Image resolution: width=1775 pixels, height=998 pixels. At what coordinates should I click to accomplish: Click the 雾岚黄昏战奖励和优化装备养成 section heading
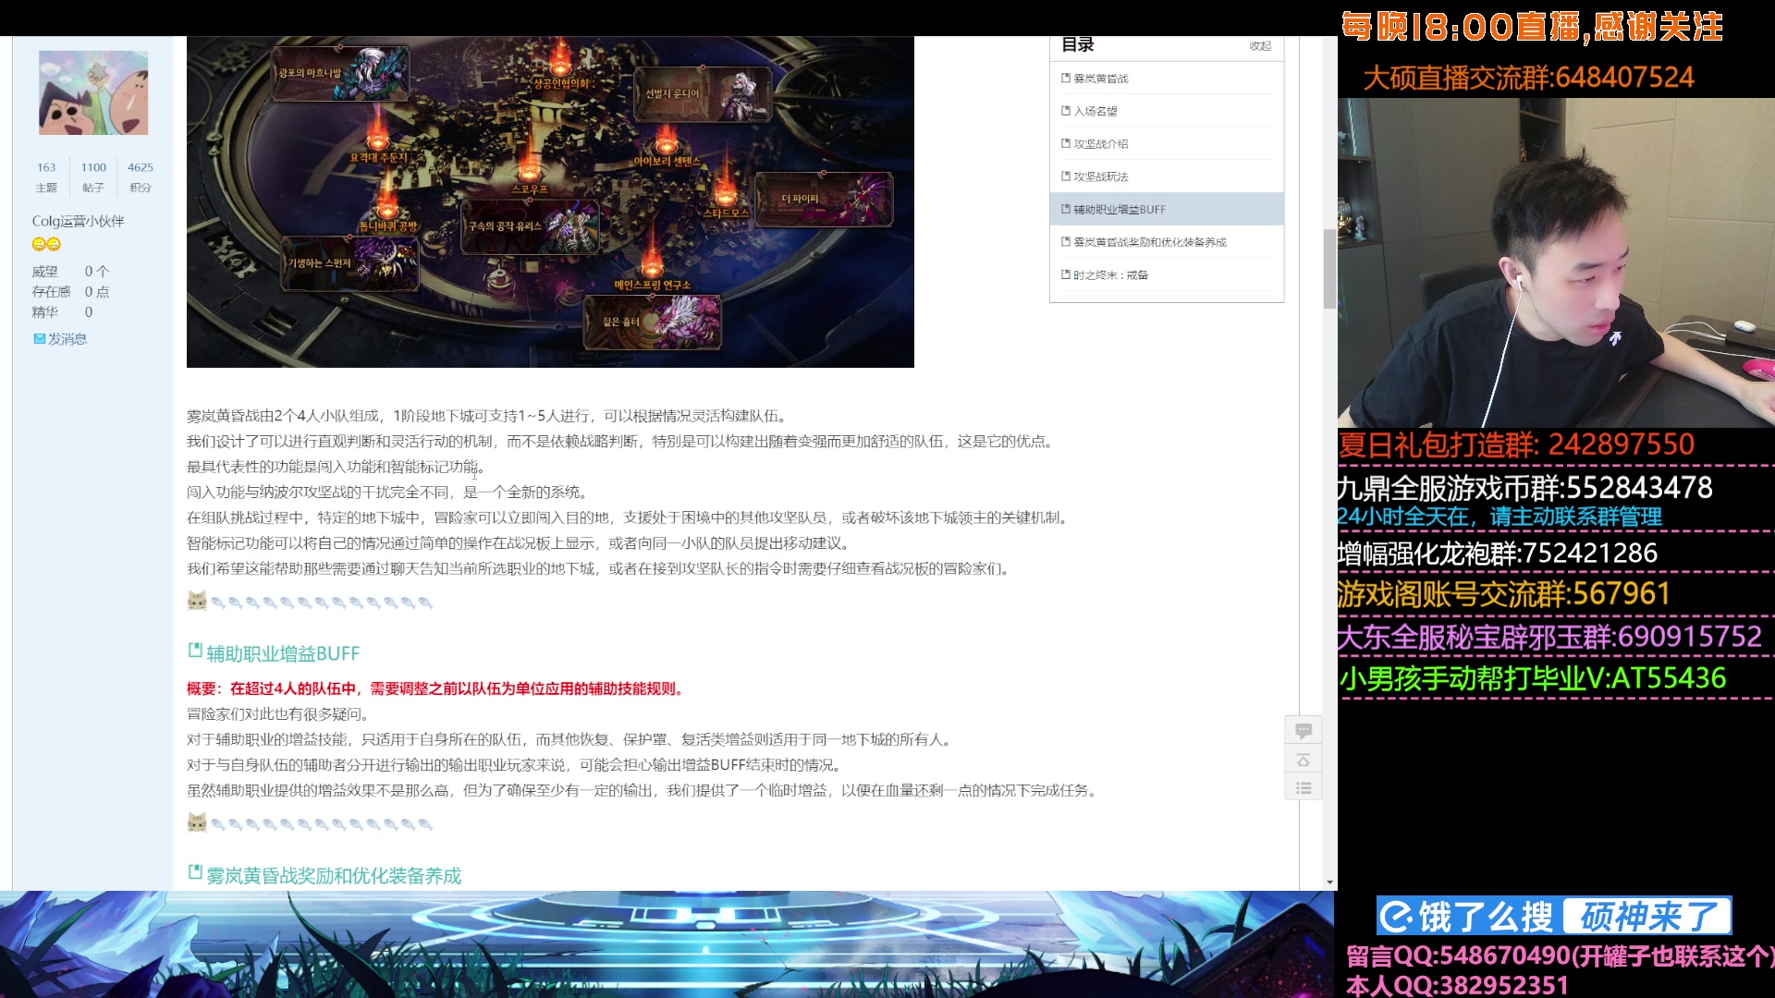pos(334,875)
